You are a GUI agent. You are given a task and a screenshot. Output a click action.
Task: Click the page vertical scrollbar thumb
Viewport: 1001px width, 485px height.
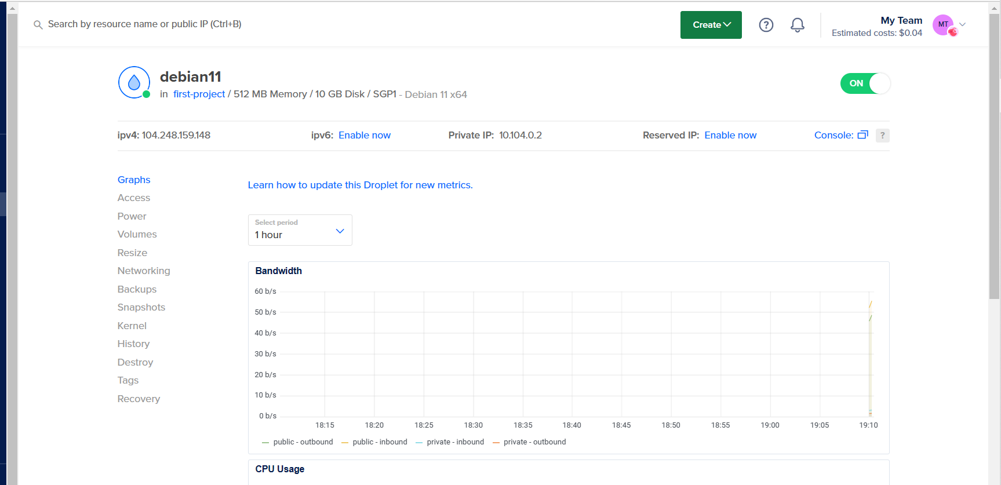[995, 156]
